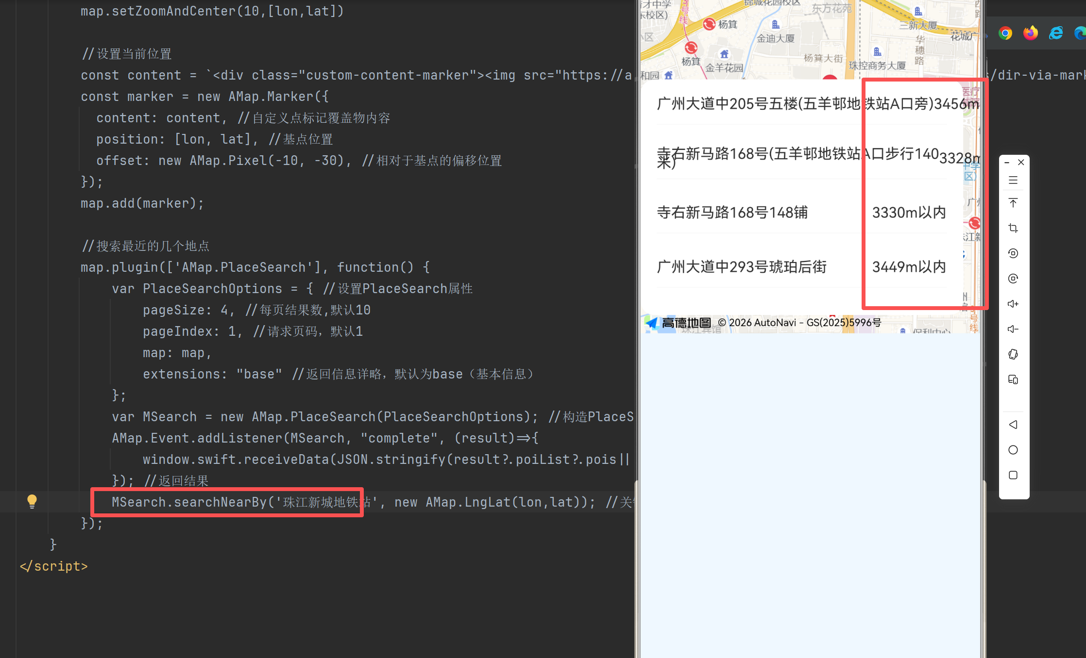
Task: Rotate emulator screen clockwise
Action: click(x=1013, y=279)
